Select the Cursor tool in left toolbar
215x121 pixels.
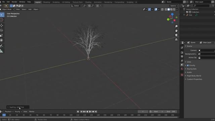click(x=2, y=20)
